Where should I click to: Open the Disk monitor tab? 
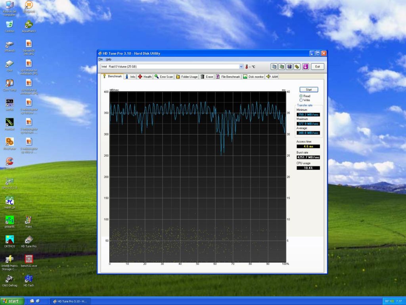point(253,77)
